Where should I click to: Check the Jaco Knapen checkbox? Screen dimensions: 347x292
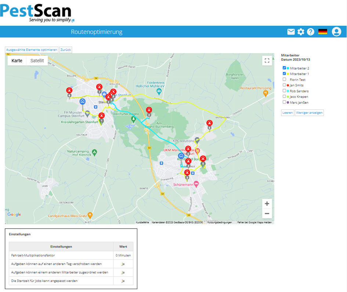pos(284,96)
